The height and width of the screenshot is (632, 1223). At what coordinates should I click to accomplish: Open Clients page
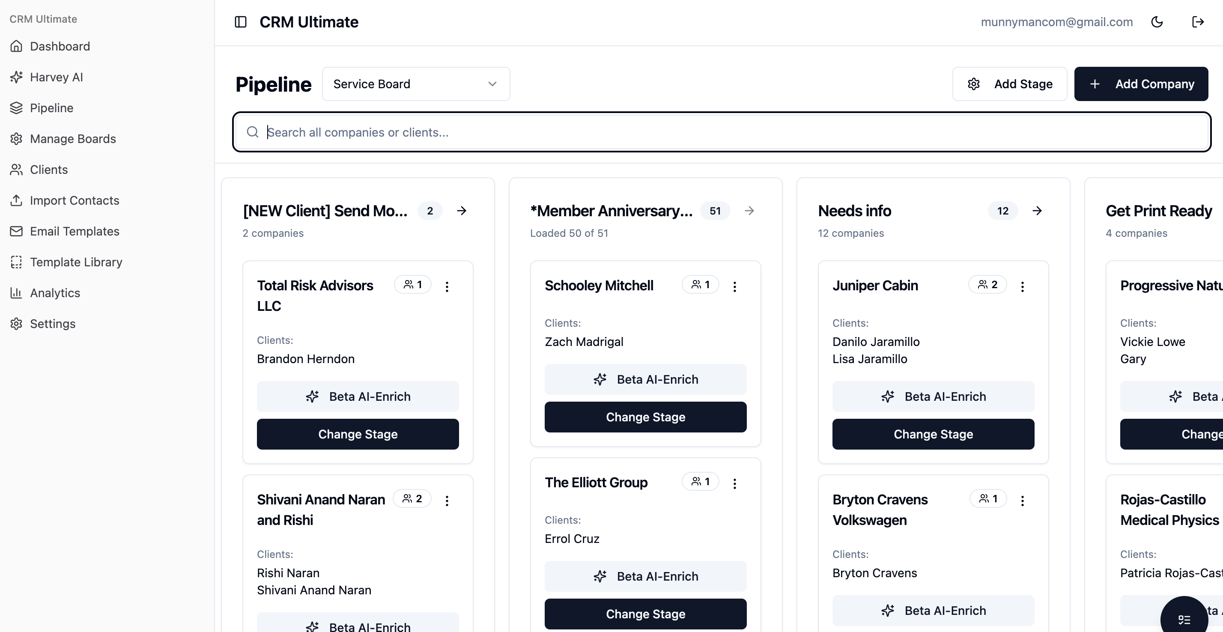click(48, 170)
